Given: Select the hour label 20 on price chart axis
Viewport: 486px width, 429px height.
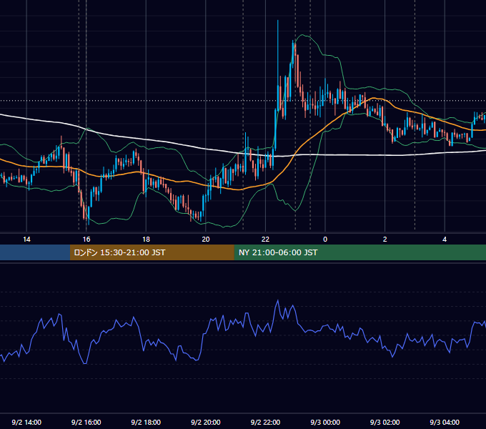Looking at the screenshot, I should tap(206, 240).
